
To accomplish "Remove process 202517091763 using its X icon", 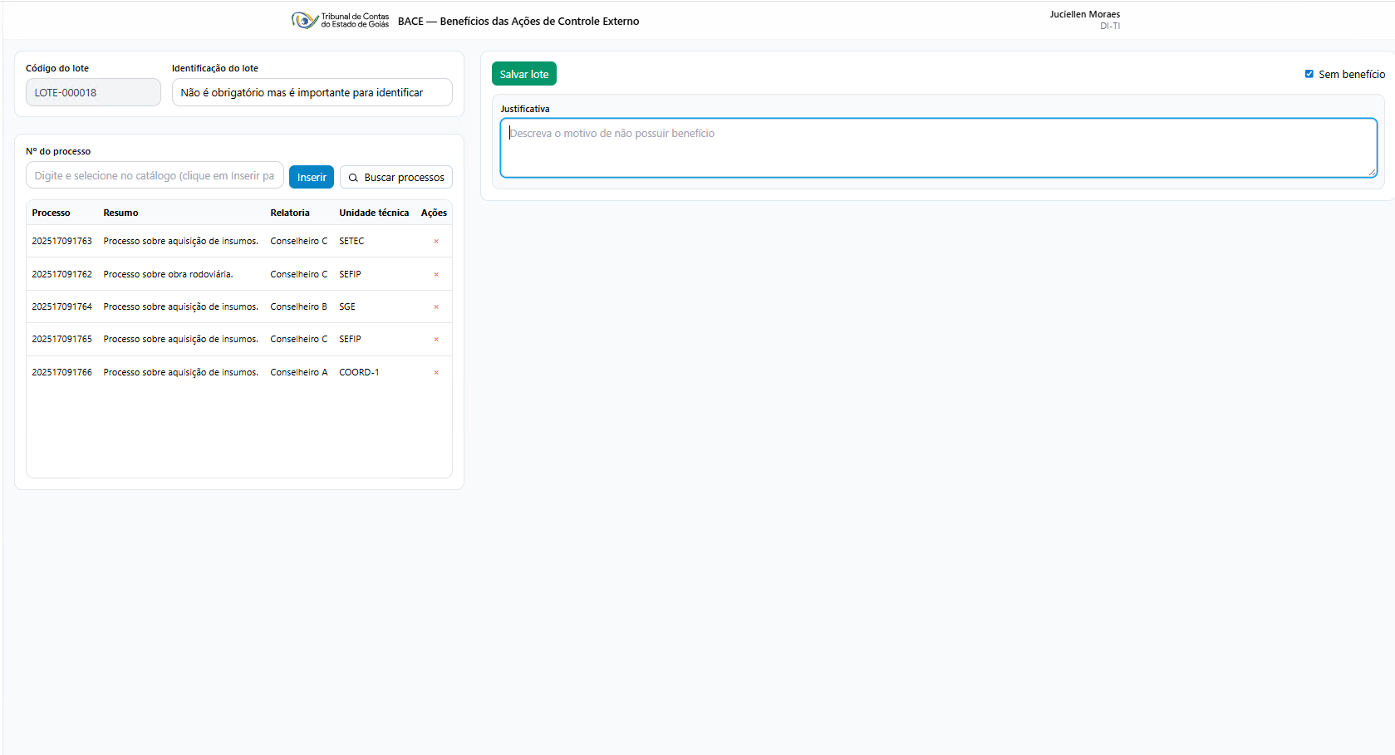I will click(x=436, y=242).
